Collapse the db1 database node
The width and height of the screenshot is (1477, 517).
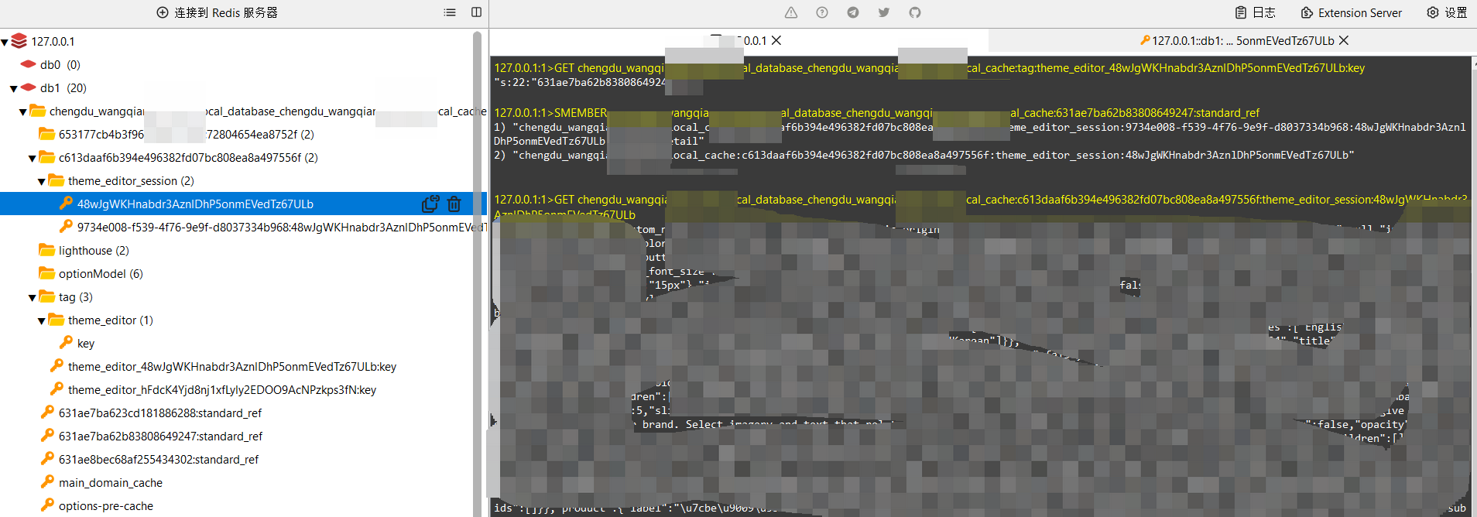click(x=14, y=89)
